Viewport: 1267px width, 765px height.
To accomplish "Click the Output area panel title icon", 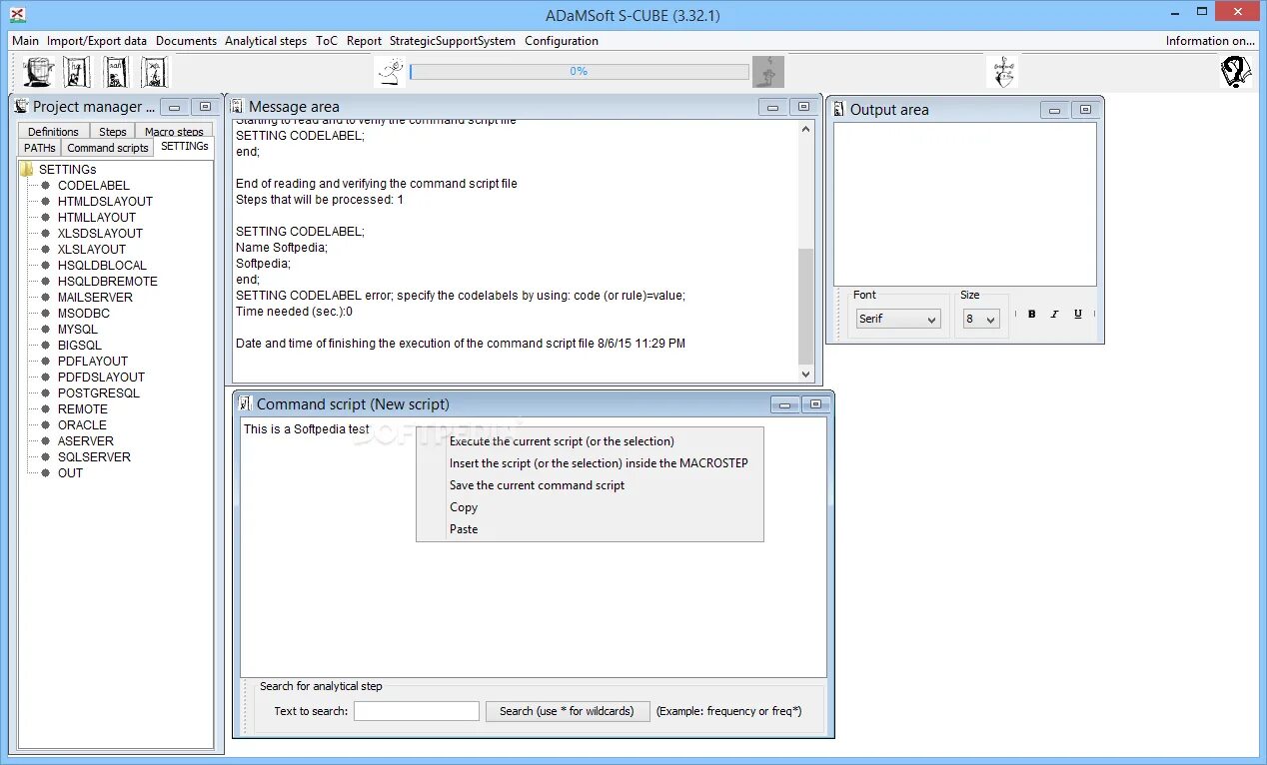I will [839, 109].
